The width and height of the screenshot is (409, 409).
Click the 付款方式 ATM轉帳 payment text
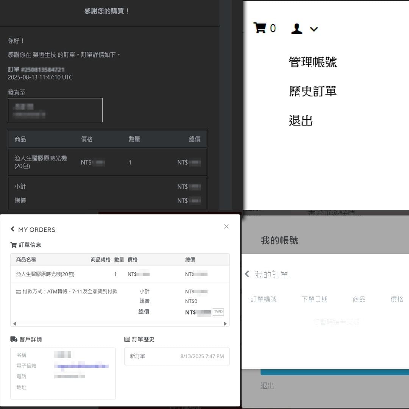(70, 292)
